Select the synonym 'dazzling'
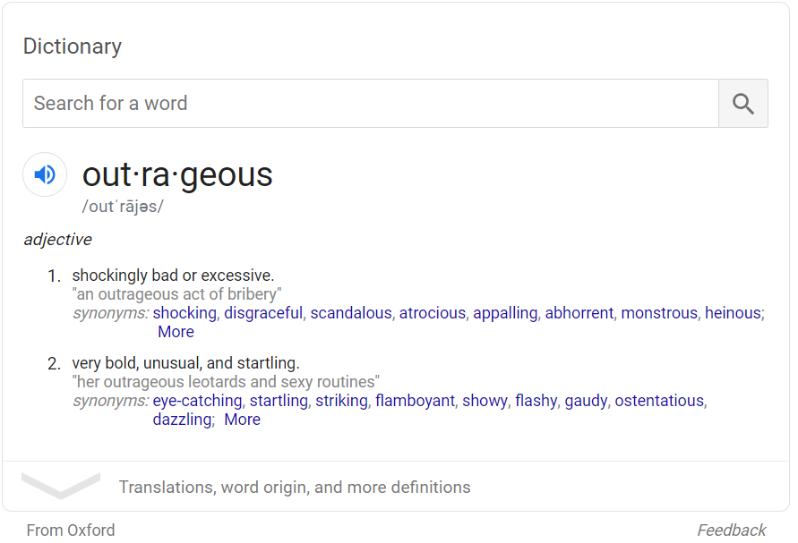Screen dimensions: 798x543 (182, 420)
